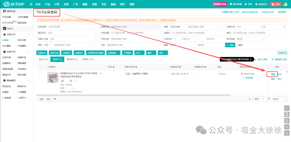Open the 订单 top menu
This screenshot has height=142, width=291.
coord(57,4)
